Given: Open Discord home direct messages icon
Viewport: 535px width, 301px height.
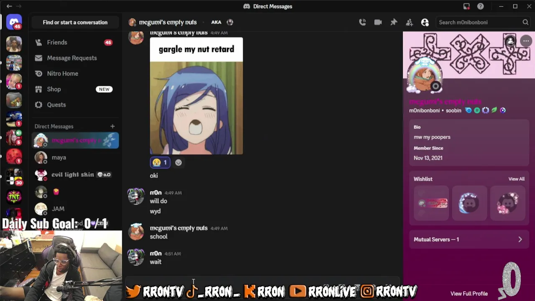Looking at the screenshot, I should tap(14, 22).
